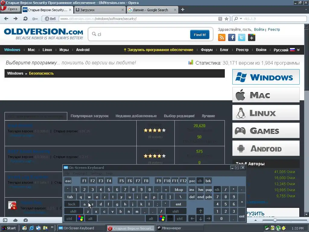Click Загрузить программное обеспечение link

coord(158,50)
